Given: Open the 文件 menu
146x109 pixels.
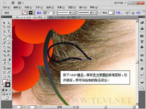Looking at the screenshot, I should click(6, 8).
